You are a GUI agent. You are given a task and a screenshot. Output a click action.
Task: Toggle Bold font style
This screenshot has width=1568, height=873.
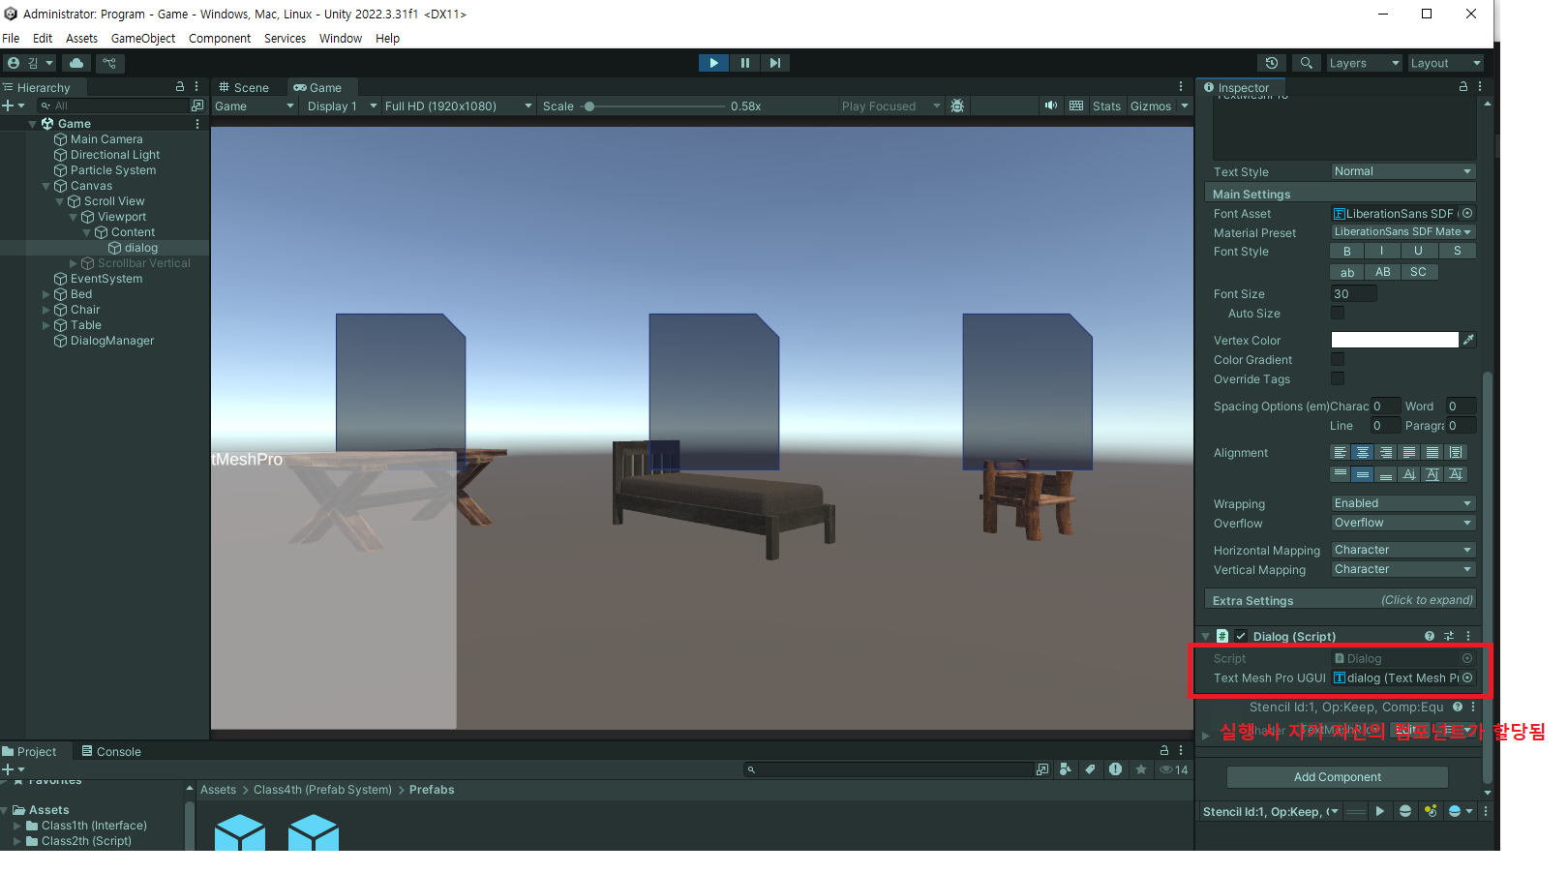click(x=1347, y=251)
